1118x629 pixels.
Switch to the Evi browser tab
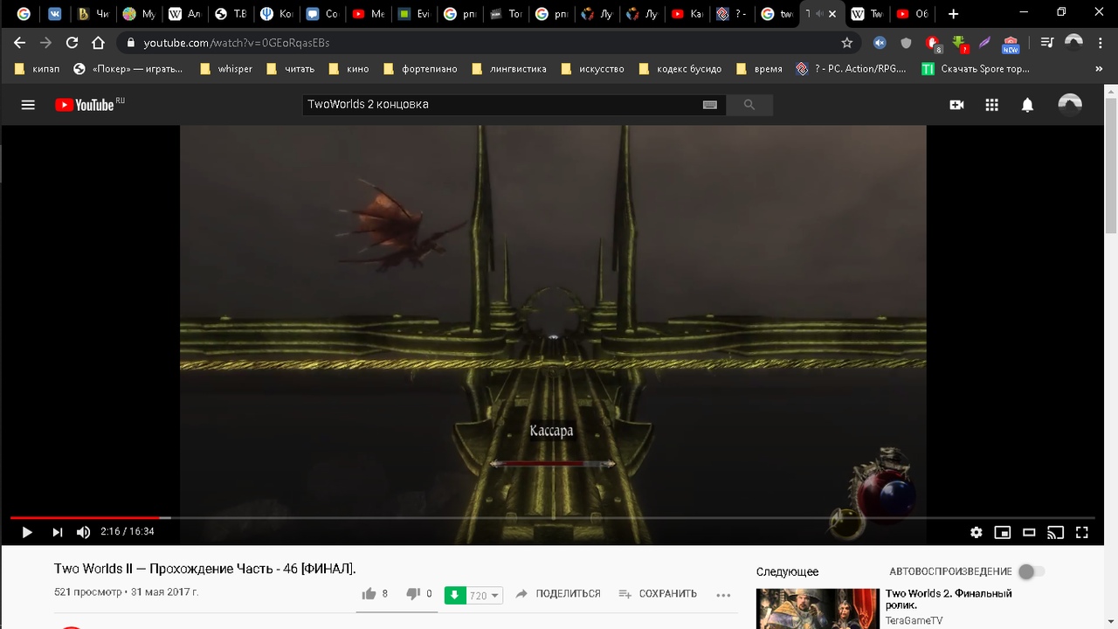click(x=414, y=14)
